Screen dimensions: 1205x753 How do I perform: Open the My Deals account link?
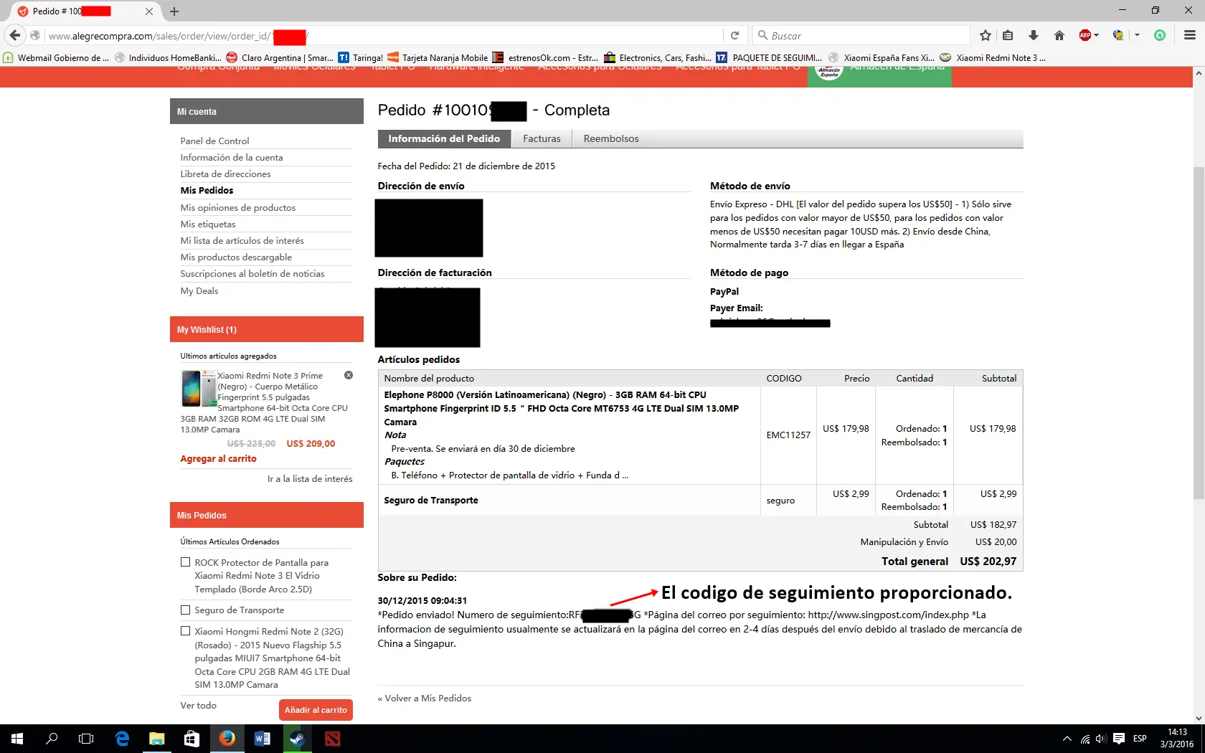[x=199, y=290]
